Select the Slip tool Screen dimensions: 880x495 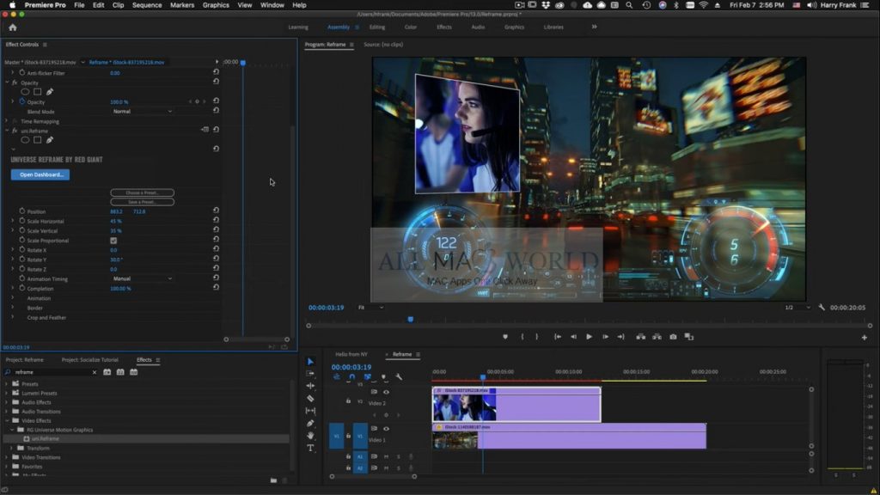pos(310,410)
